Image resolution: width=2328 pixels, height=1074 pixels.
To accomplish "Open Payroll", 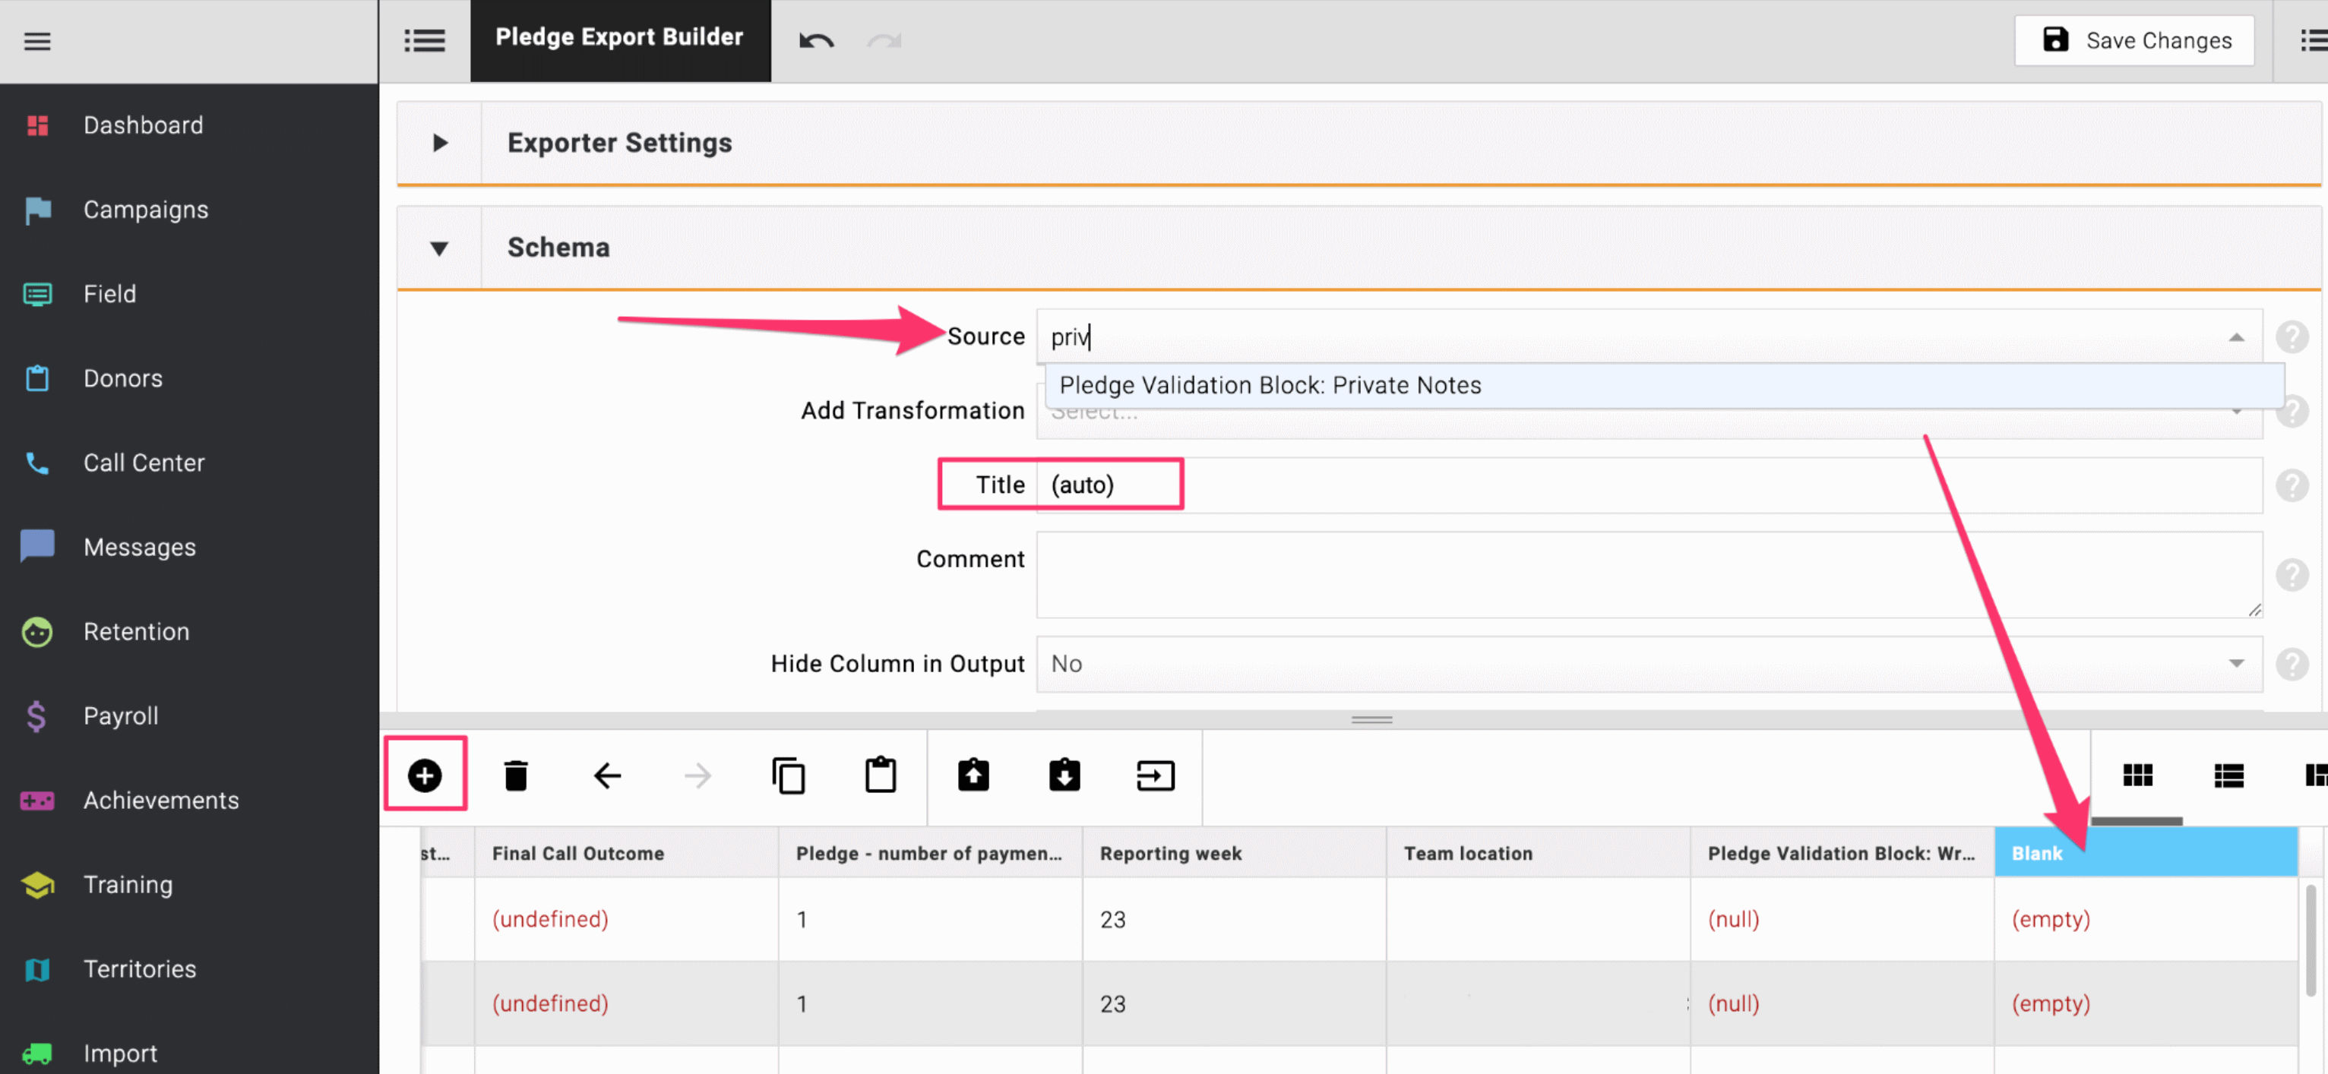I will [x=120, y=715].
